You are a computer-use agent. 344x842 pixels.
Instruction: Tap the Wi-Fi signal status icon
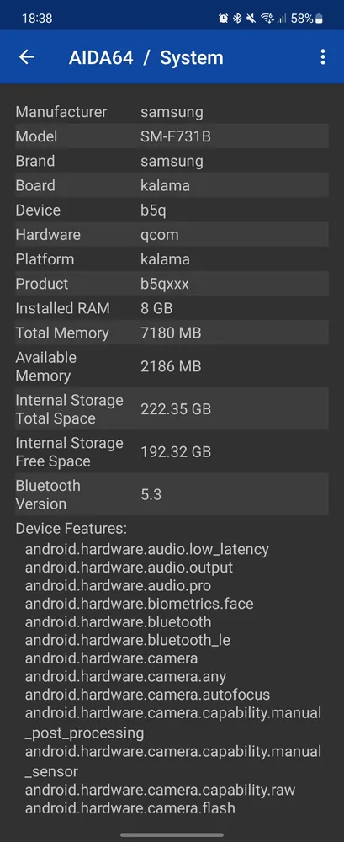point(267,19)
